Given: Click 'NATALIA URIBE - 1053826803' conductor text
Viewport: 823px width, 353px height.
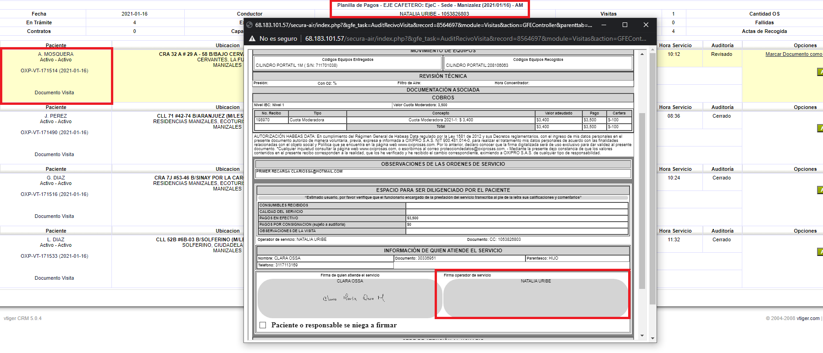Looking at the screenshot, I should [x=434, y=14].
